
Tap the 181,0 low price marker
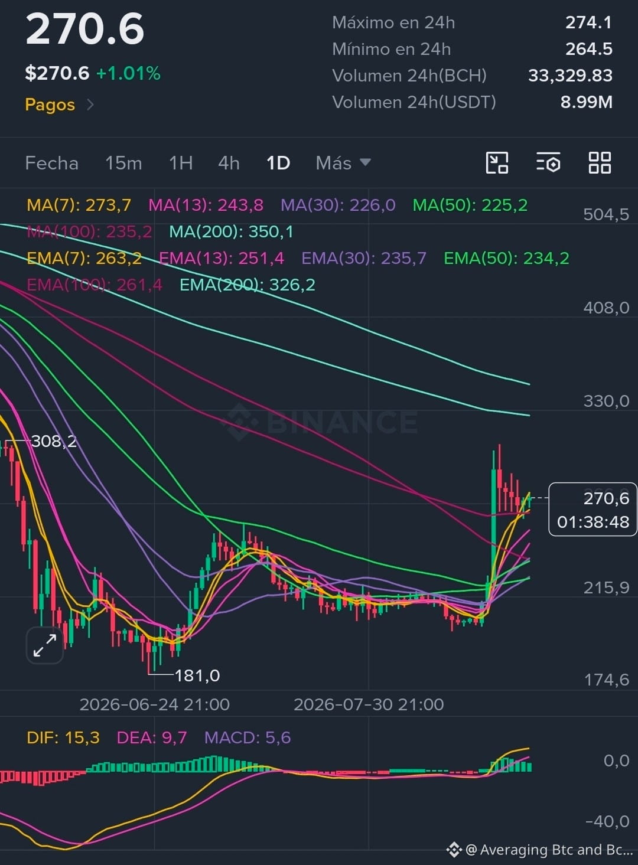click(197, 675)
